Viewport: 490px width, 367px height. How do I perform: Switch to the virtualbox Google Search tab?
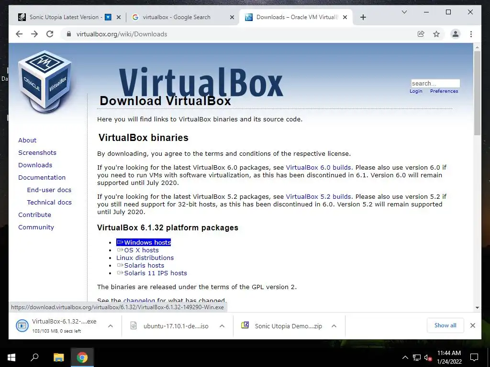coord(177,17)
